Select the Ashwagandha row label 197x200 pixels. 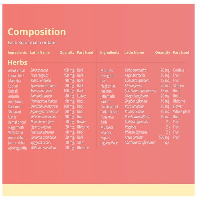[18, 148]
